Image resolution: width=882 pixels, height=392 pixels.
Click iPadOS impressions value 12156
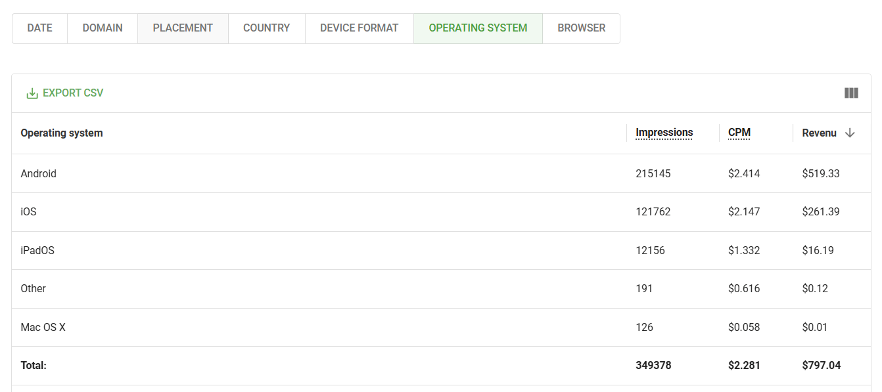651,251
